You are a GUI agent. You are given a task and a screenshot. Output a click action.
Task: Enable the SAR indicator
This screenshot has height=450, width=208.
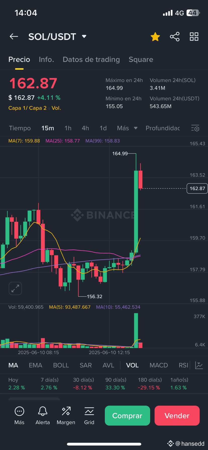pos(86,365)
